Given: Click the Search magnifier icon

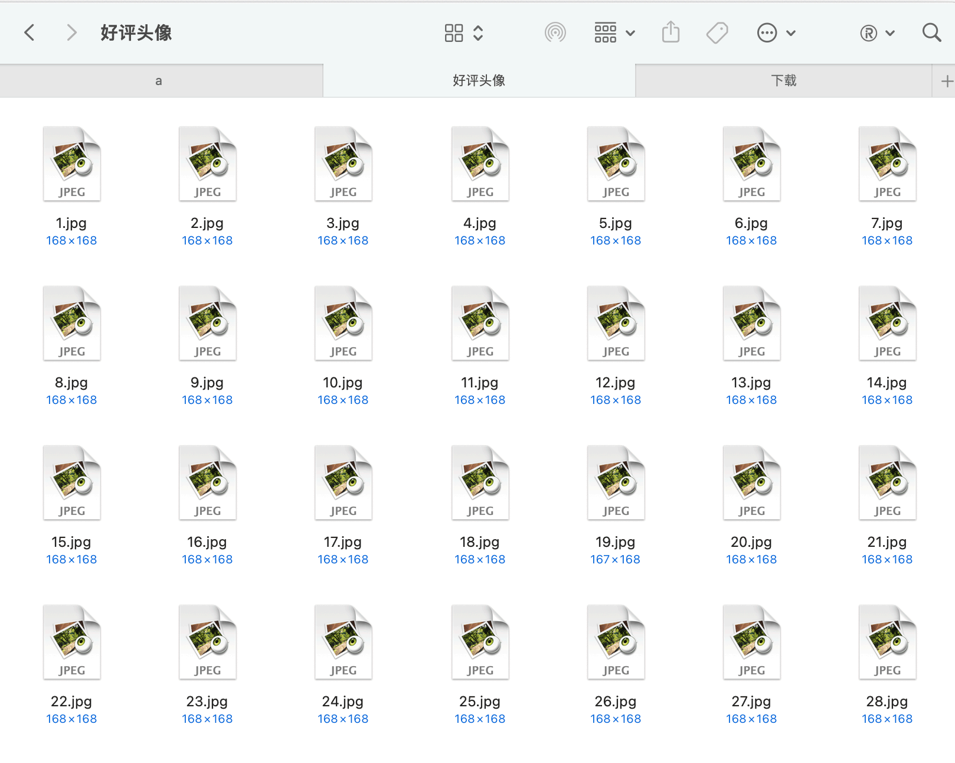Looking at the screenshot, I should (x=931, y=32).
